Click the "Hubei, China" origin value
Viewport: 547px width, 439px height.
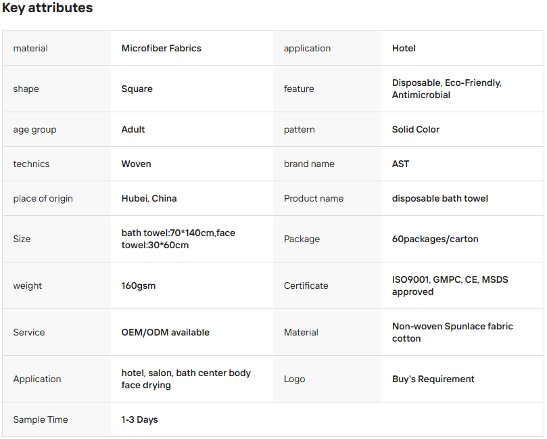tap(149, 198)
